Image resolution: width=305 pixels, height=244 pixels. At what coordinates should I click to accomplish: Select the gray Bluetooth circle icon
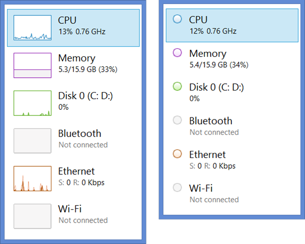(x=177, y=120)
